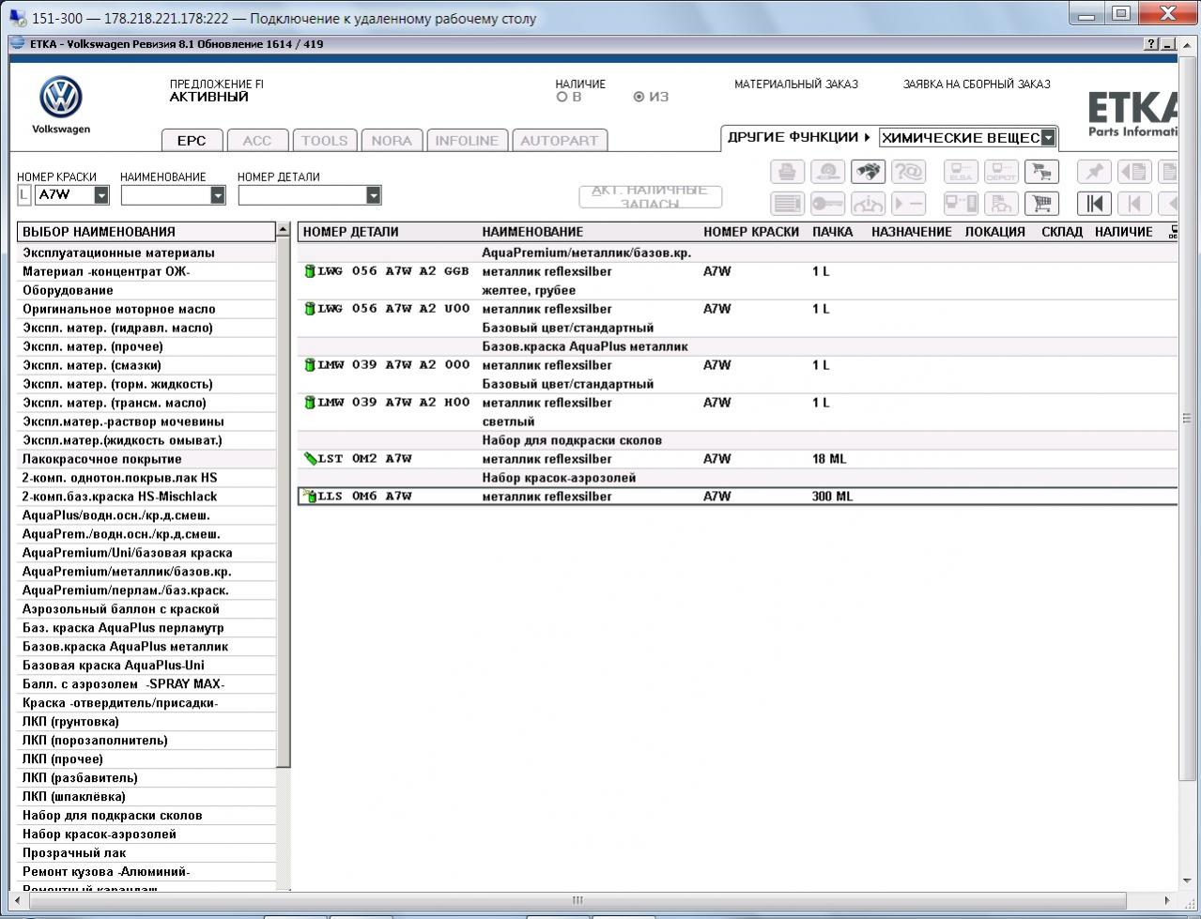
Task: Switch to the TOOLS tab
Action: [324, 140]
